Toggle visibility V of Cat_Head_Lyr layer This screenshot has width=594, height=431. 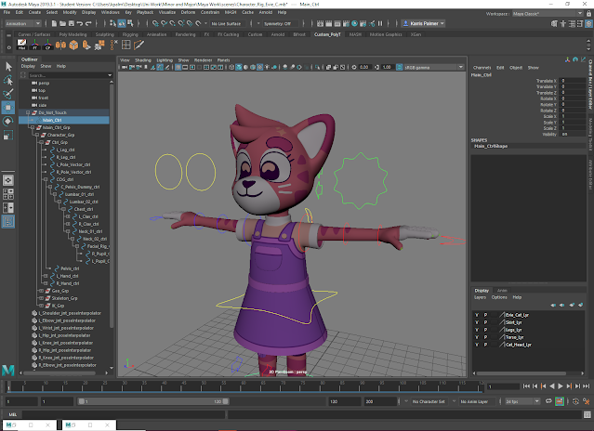477,345
